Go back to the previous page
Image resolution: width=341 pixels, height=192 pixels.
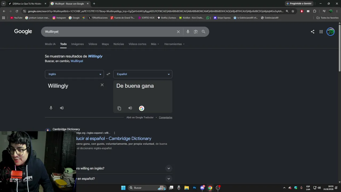tap(4, 11)
